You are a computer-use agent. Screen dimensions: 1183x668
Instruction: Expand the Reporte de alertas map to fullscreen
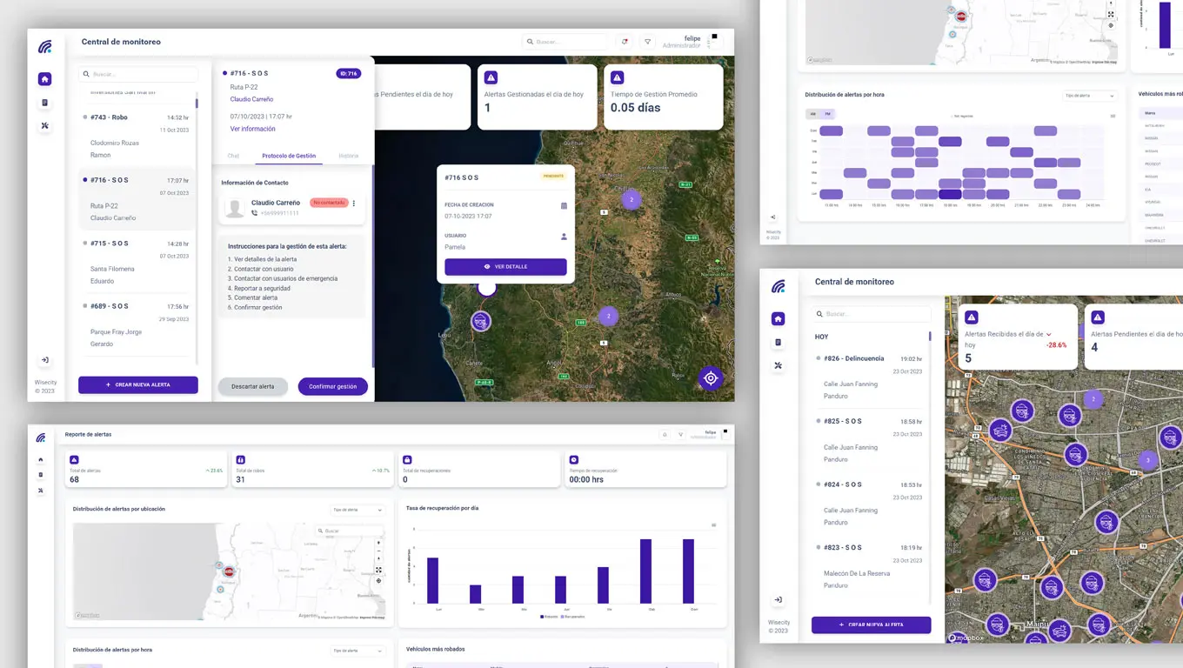click(378, 571)
